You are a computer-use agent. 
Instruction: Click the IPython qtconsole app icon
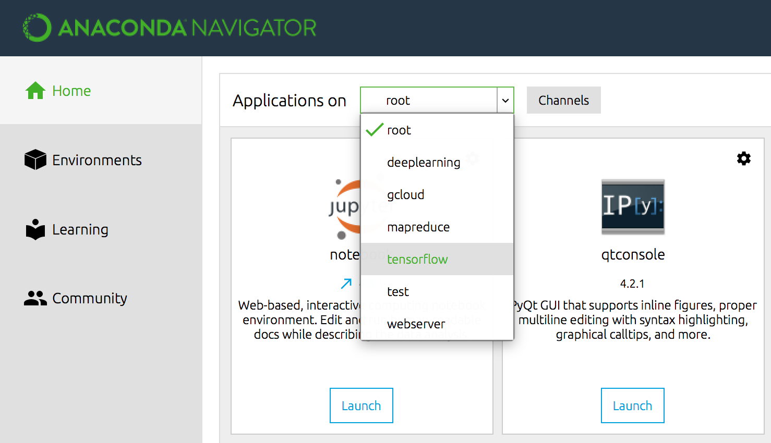(633, 207)
